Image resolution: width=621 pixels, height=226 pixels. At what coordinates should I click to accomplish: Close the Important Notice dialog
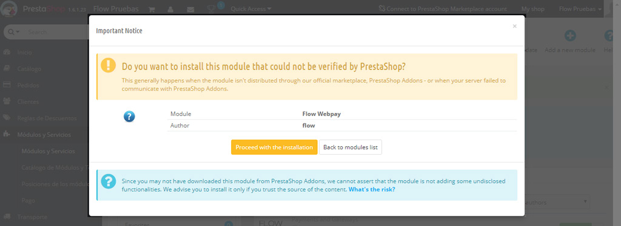click(x=514, y=26)
